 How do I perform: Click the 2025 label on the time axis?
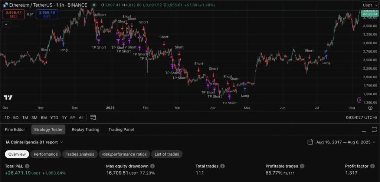110,108
